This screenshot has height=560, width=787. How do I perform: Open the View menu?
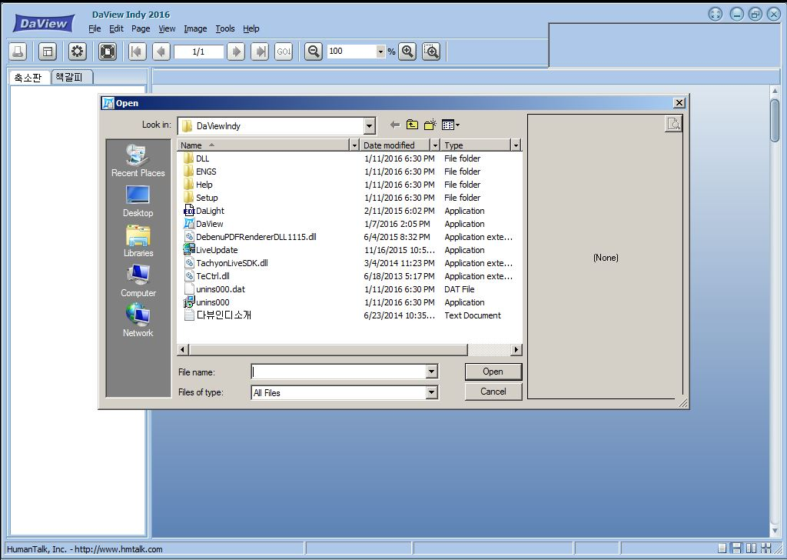167,28
